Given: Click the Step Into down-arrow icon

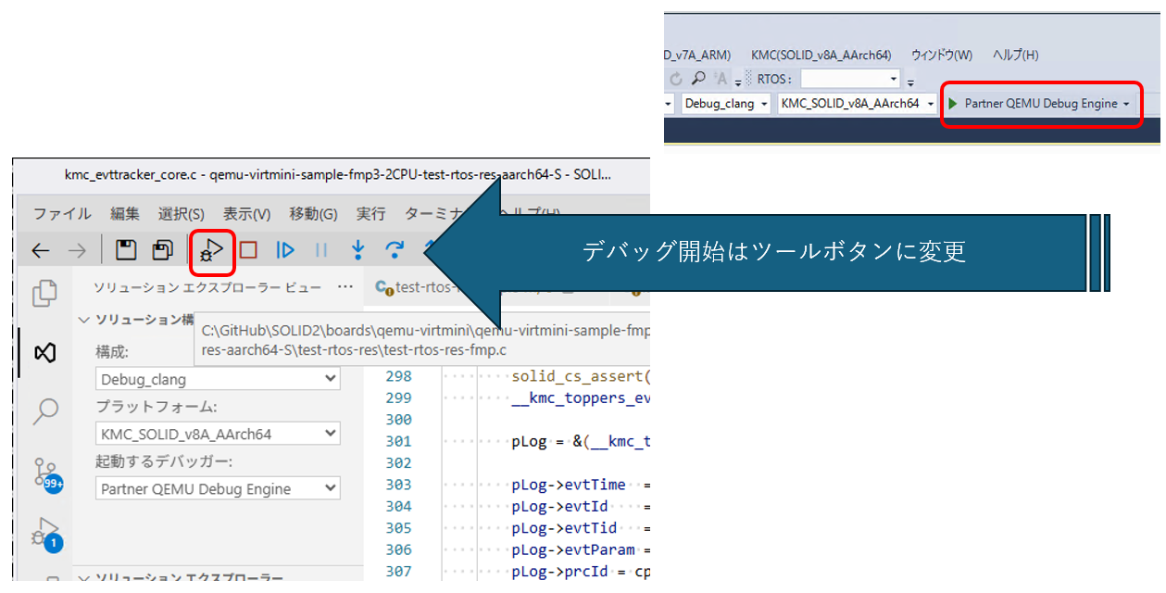Looking at the screenshot, I should tap(357, 249).
